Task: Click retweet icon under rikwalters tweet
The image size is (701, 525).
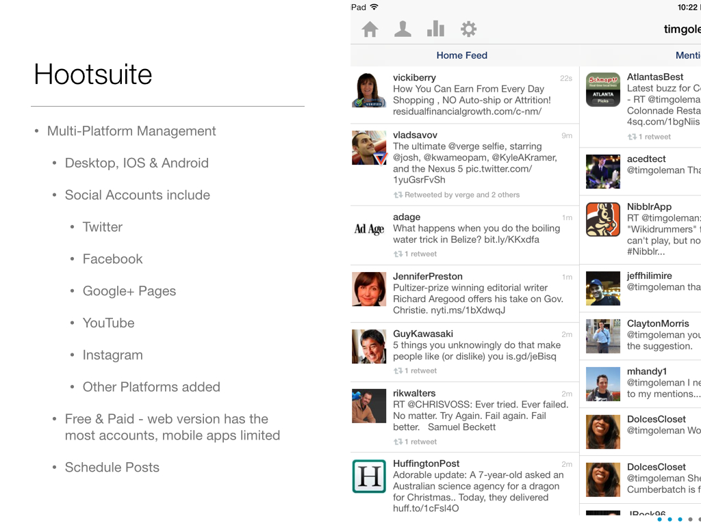Action: coord(398,442)
